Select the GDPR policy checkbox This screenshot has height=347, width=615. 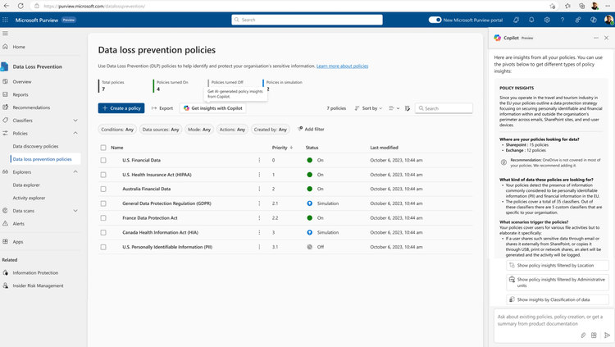[103, 203]
